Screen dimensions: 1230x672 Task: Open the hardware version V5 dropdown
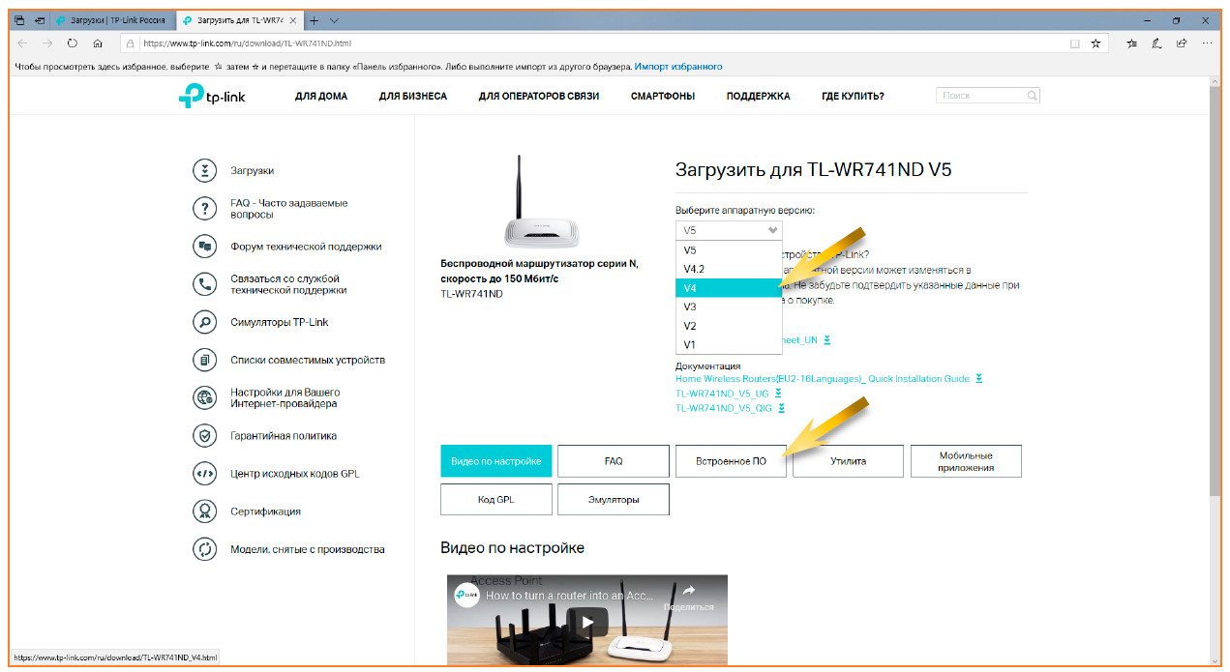tap(729, 230)
